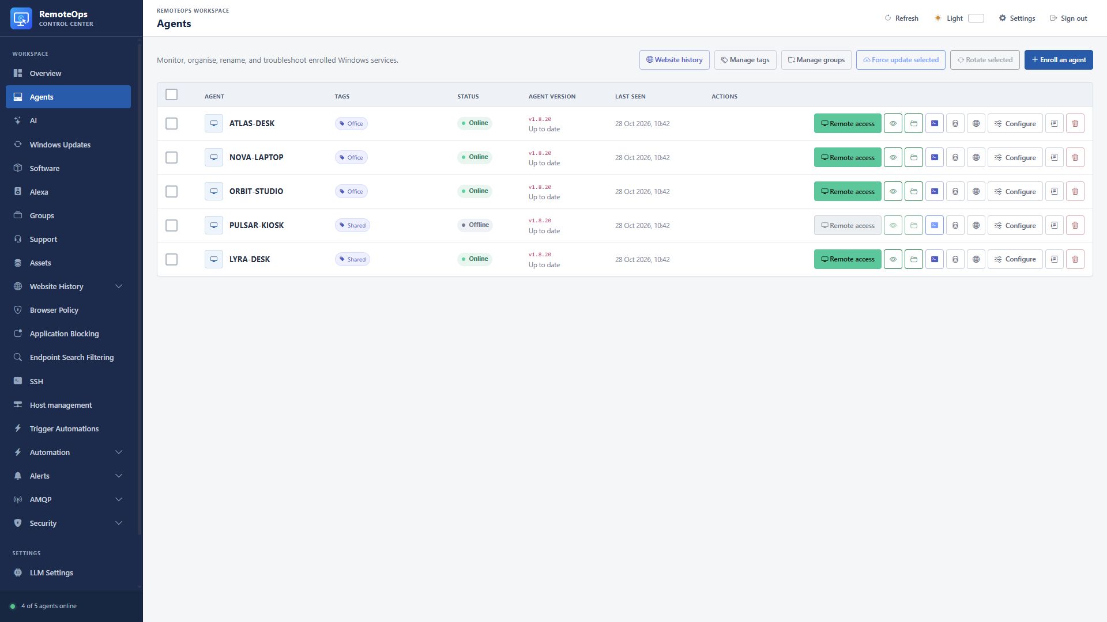Check the NOVA-LAPTOP row checkbox
The width and height of the screenshot is (1107, 622).
pyautogui.click(x=171, y=157)
